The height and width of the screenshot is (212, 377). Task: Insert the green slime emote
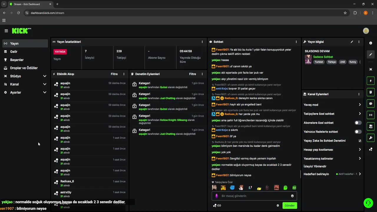285,188
